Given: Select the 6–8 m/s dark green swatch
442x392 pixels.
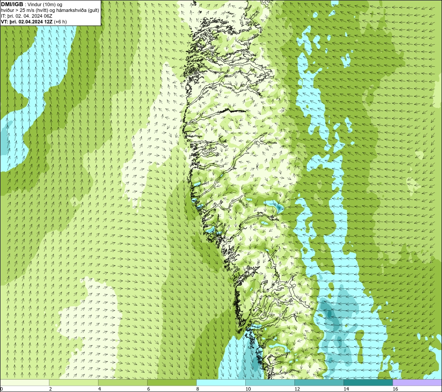Looking at the screenshot, I should pyautogui.click(x=171, y=382).
